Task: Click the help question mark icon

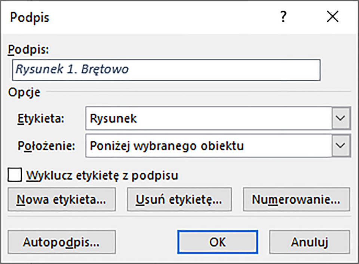Action: pos(284,17)
